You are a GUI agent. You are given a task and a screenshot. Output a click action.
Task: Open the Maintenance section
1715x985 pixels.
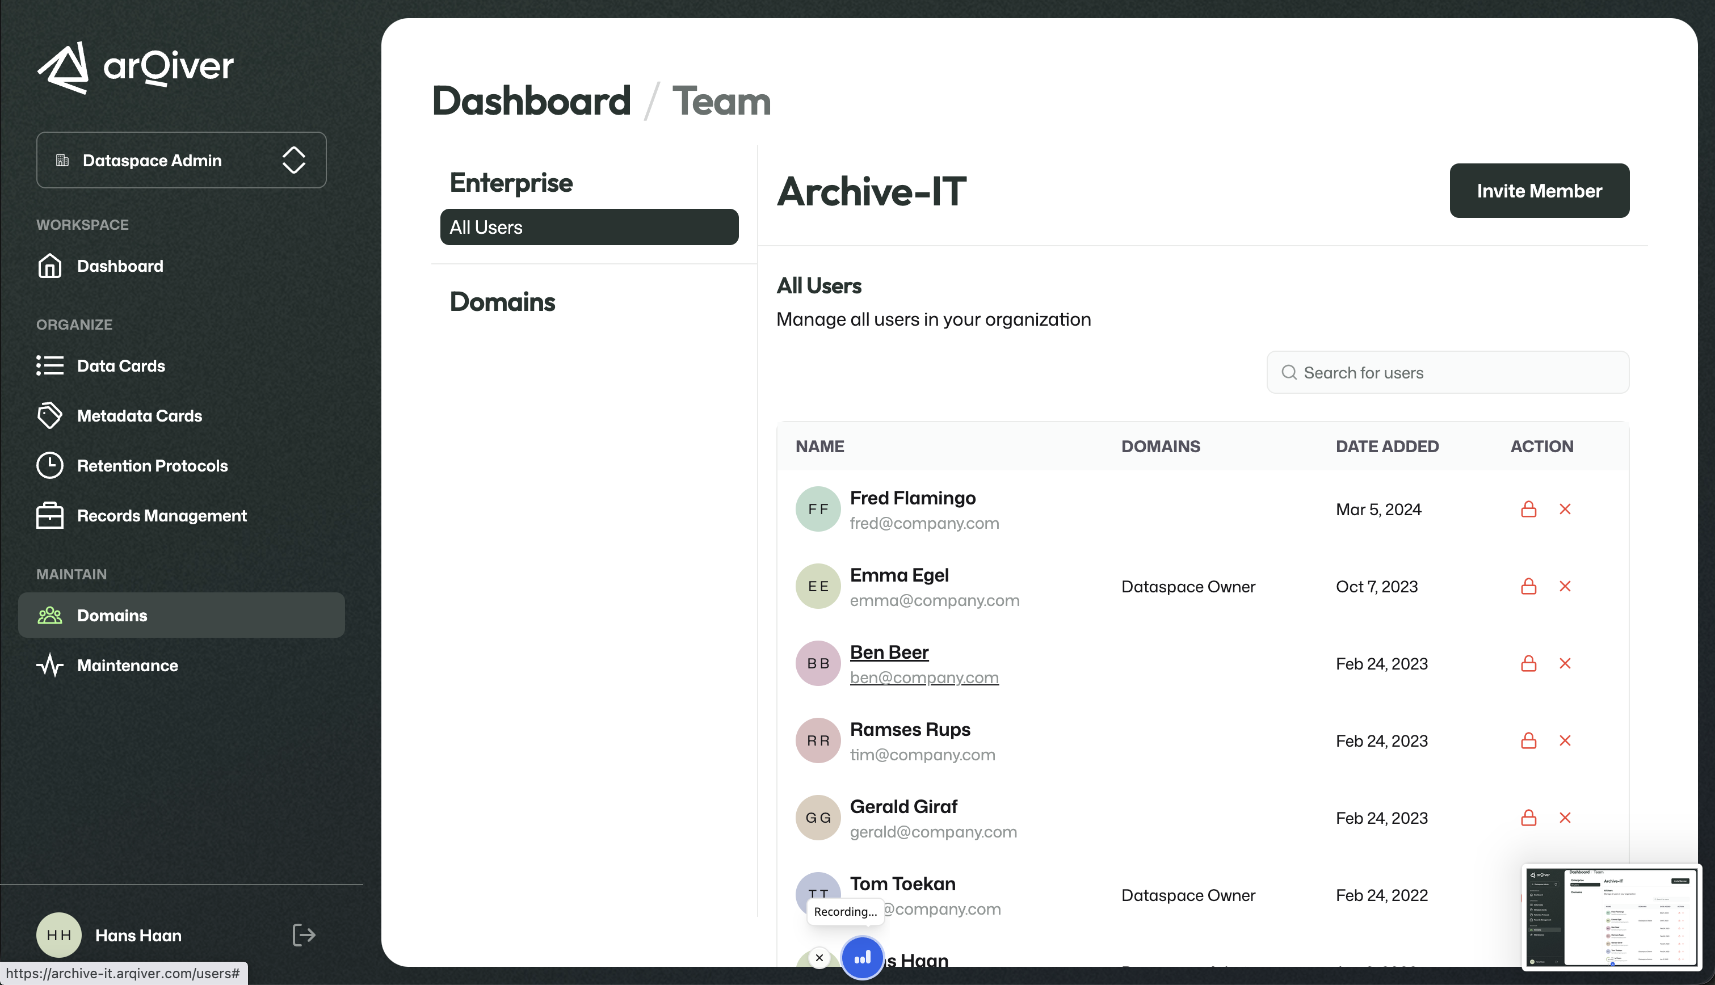click(127, 666)
